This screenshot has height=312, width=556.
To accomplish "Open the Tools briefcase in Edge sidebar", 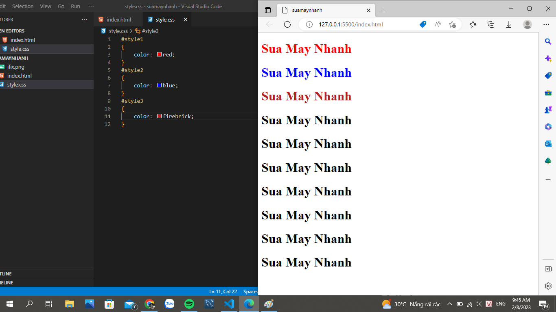I will pos(548,93).
